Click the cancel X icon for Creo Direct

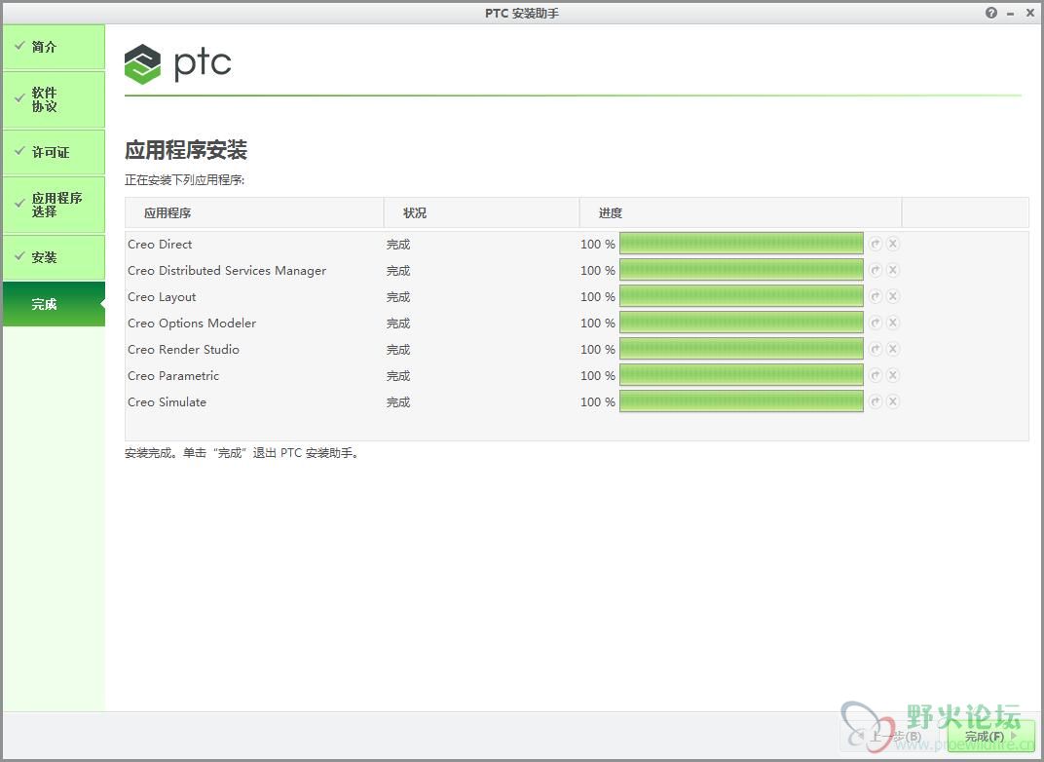click(893, 244)
